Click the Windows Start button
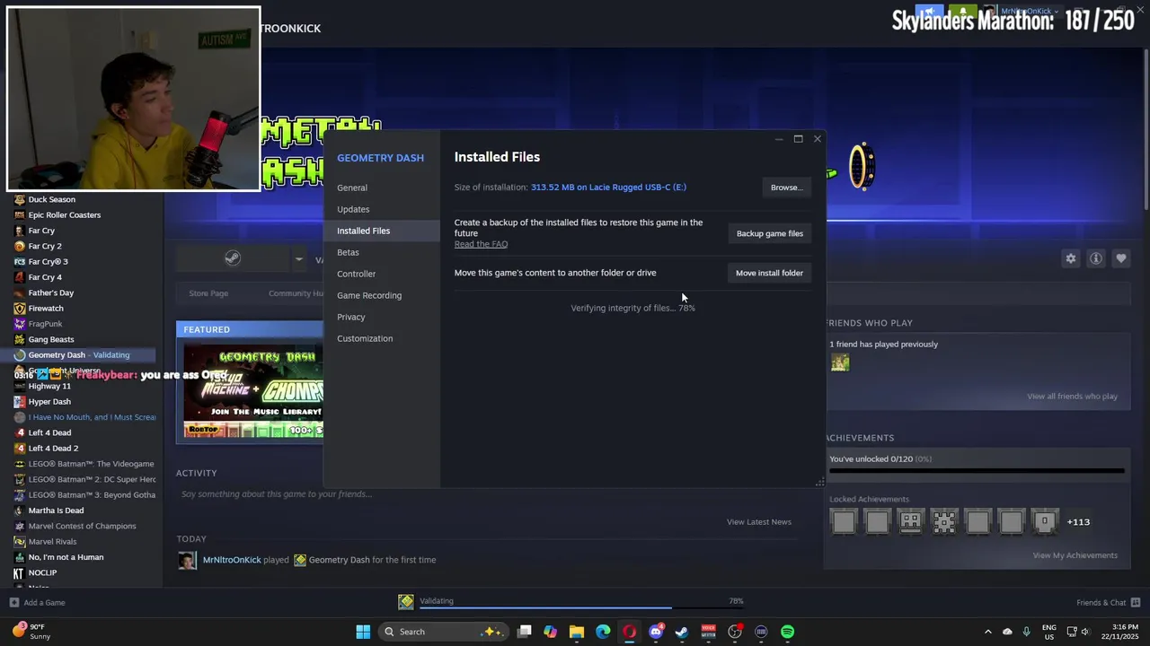 tap(363, 632)
